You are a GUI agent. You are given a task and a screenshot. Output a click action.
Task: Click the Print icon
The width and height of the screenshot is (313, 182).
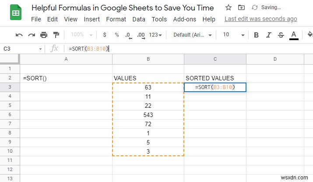43,35
